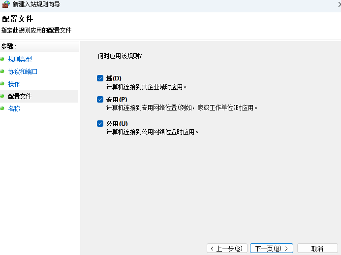Click green bullet beside 规则类型
Screen dimensions: 341x255
pos(2,59)
